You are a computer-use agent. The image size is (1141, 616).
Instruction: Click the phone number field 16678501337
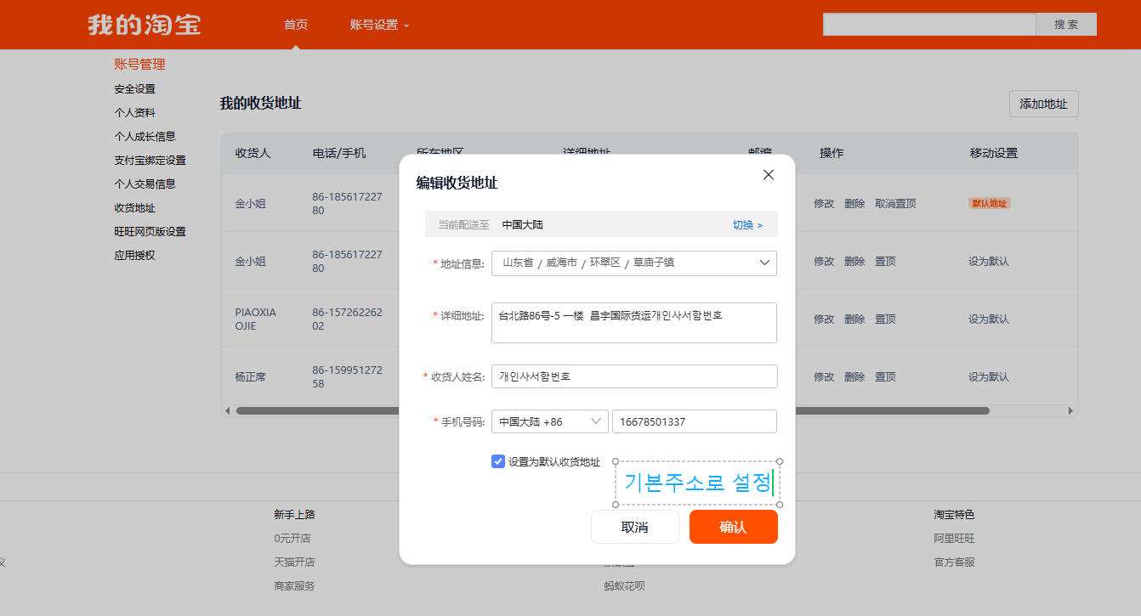coord(694,421)
